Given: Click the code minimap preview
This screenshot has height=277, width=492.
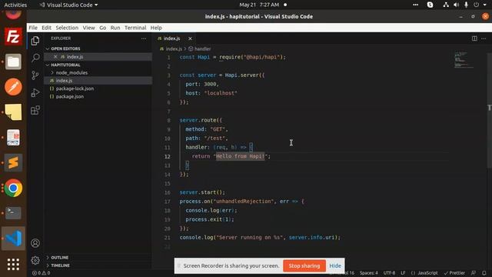Looking at the screenshot, I should point(464,60).
